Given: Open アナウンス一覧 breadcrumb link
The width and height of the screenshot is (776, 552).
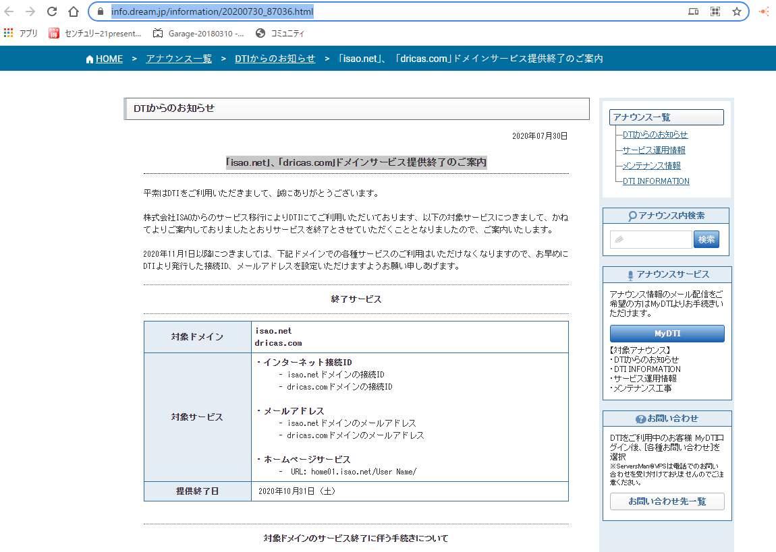Looking at the screenshot, I should 179,59.
